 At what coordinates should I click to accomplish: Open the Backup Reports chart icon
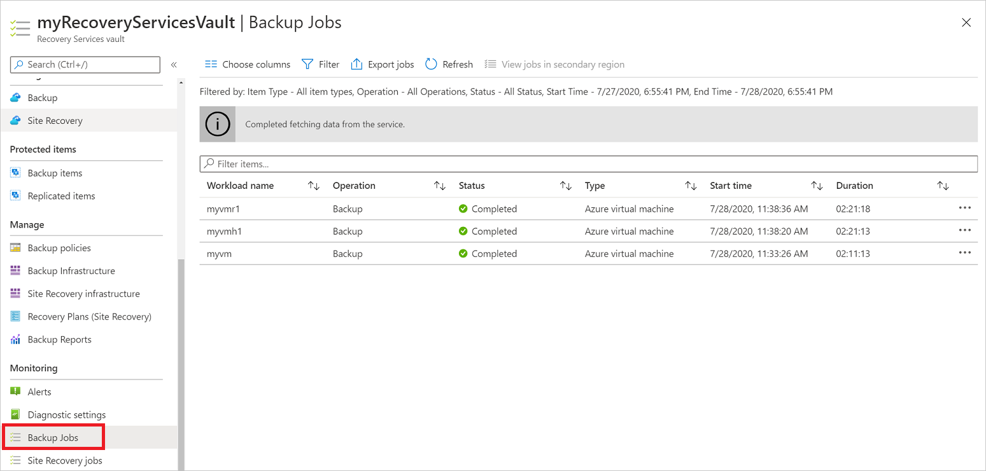15,339
